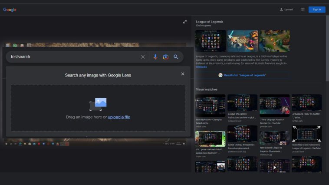This screenshot has height=185, width=329.
Task: Expand the uploaded image with the diagonal arrows icon
Action: [184, 22]
